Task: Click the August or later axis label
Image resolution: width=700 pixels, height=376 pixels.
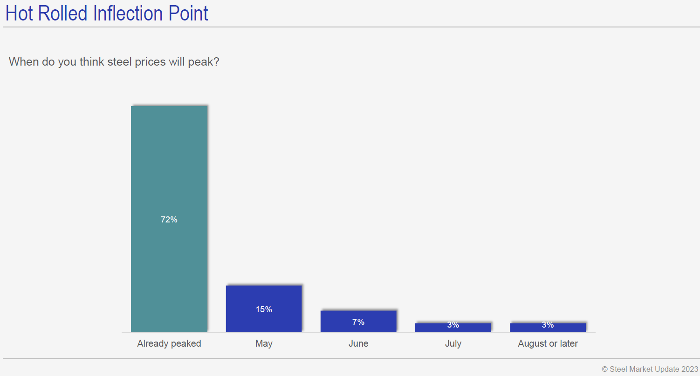Action: click(x=548, y=344)
